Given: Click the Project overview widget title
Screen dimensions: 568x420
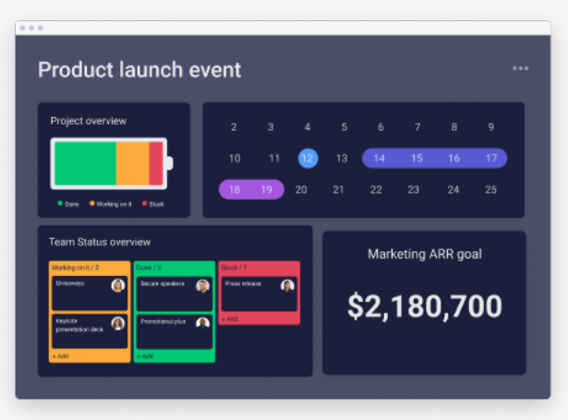Looking at the screenshot, I should (89, 121).
